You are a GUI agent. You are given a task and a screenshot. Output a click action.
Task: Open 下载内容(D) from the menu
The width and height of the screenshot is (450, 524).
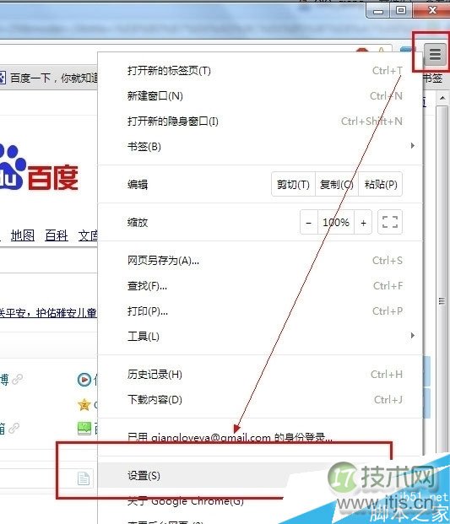[262, 400]
